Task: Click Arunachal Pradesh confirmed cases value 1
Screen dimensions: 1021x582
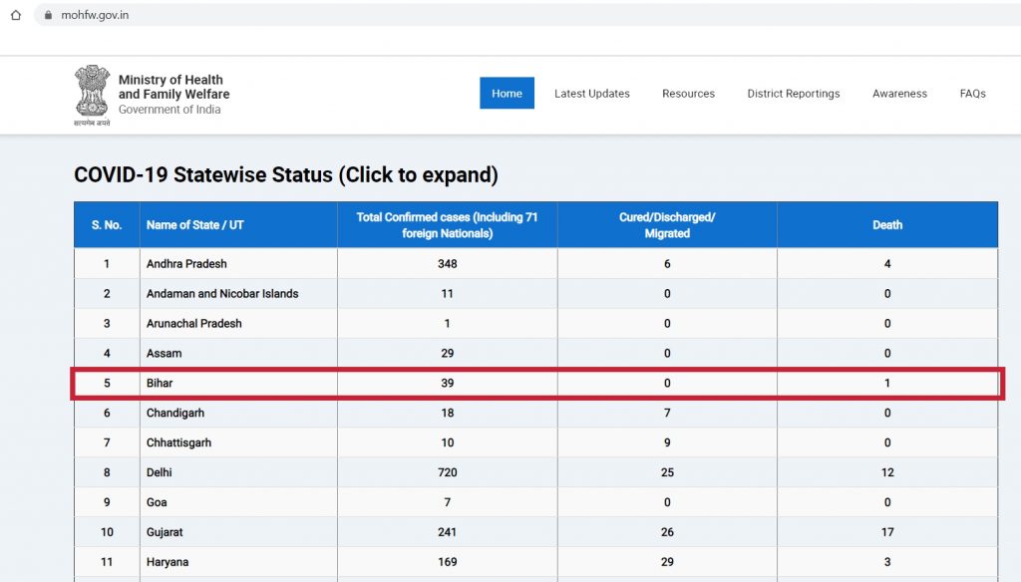Action: click(448, 324)
